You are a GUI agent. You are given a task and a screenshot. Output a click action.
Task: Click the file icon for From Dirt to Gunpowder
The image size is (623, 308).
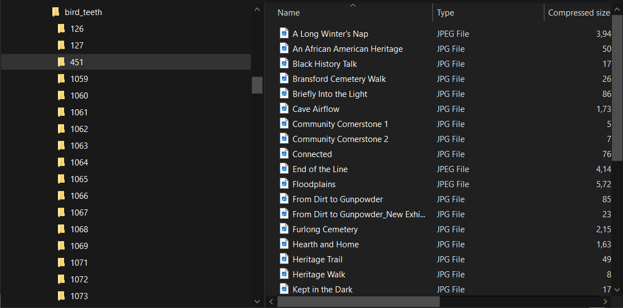click(284, 199)
